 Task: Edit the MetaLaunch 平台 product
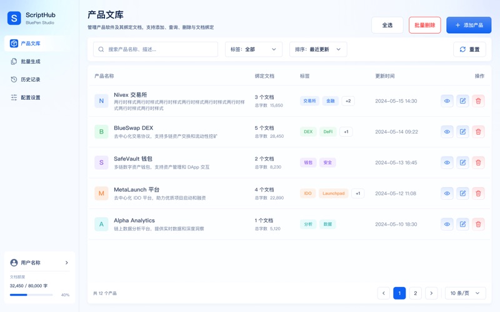[x=462, y=193]
